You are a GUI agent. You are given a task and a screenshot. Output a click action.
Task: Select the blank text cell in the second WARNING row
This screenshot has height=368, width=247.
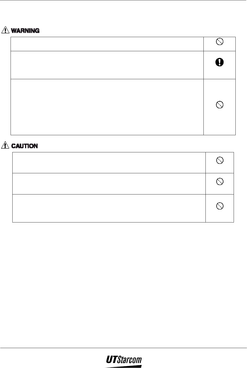107,65
